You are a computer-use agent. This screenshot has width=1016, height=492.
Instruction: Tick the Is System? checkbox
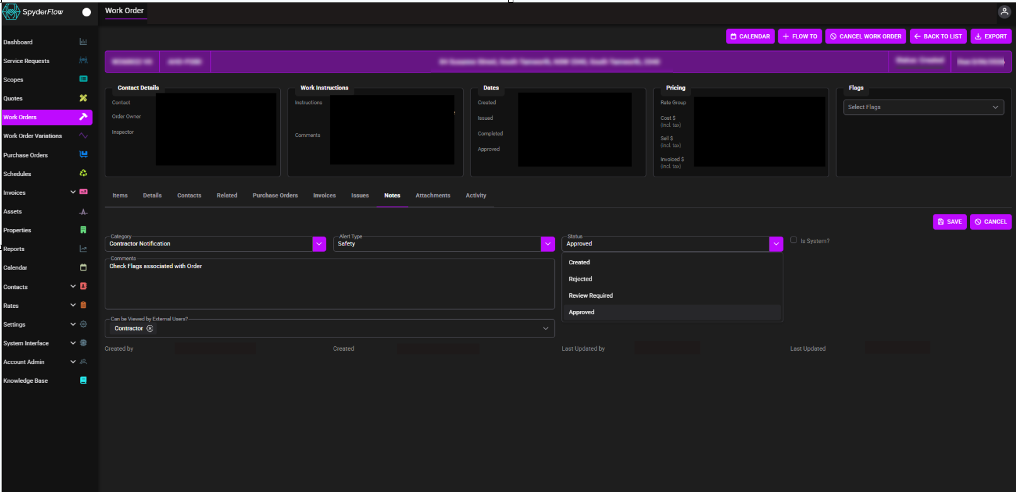(794, 240)
